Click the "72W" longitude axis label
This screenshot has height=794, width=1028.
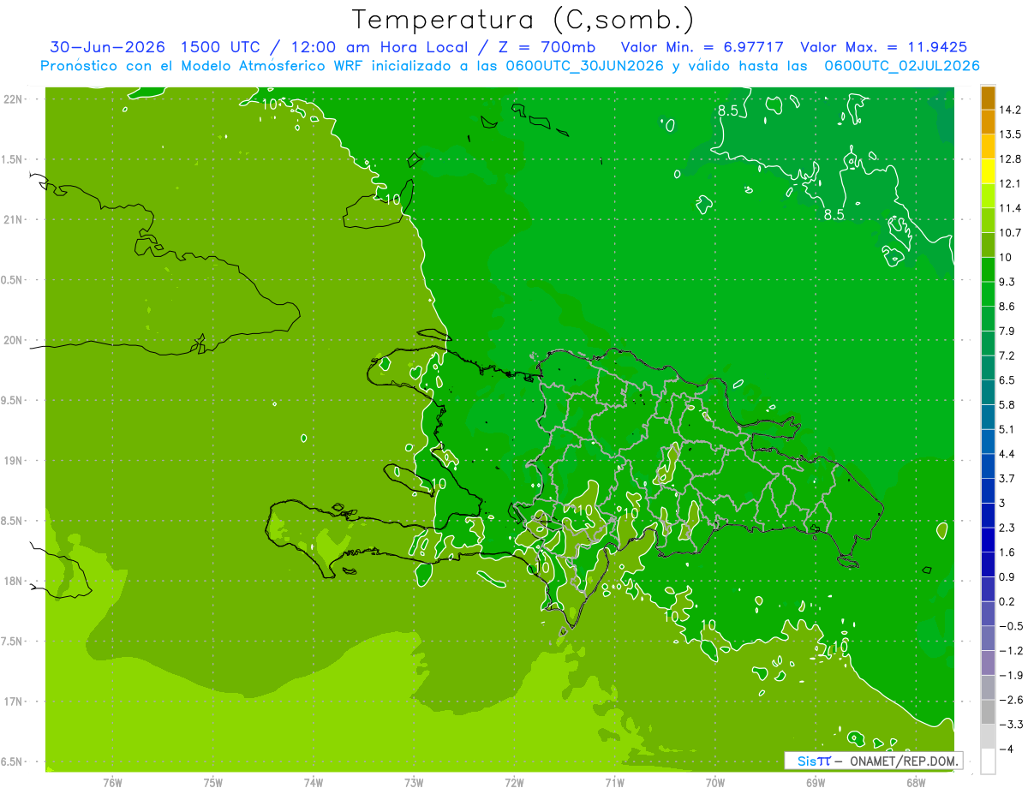pos(514,783)
